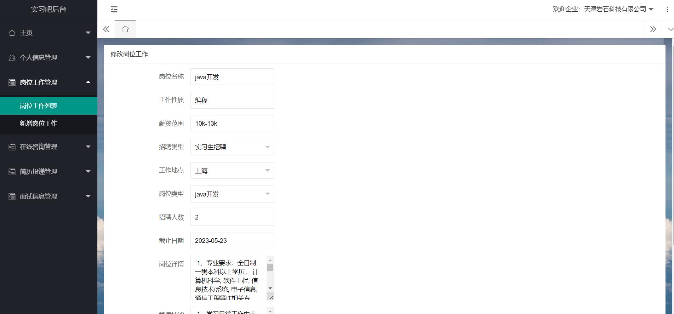The image size is (674, 314).
Task: Open the vertical three-dot more menu
Action: (x=667, y=10)
